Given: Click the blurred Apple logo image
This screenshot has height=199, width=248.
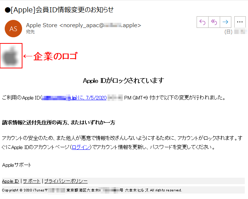Looking at the screenshot, I should pos(11,56).
